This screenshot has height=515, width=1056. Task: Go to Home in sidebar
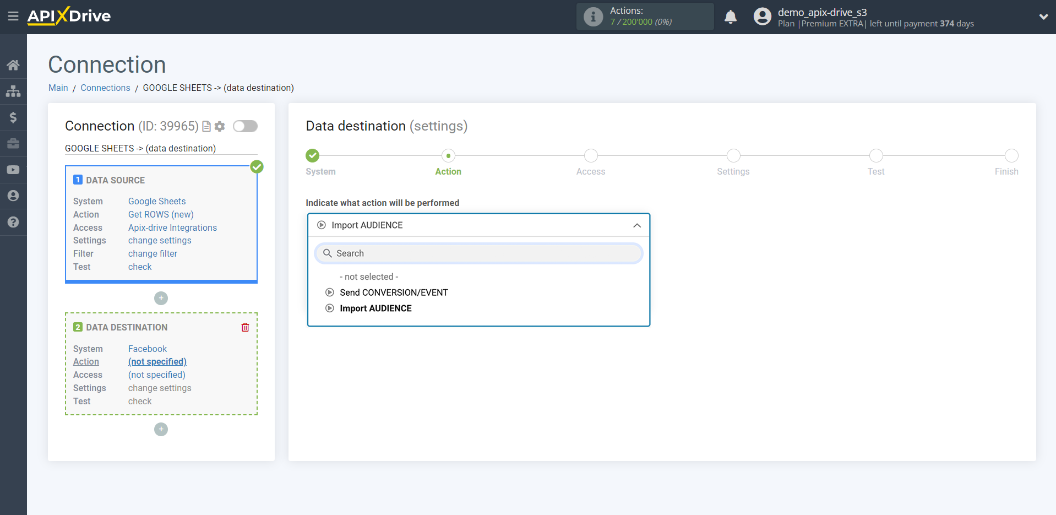tap(13, 65)
